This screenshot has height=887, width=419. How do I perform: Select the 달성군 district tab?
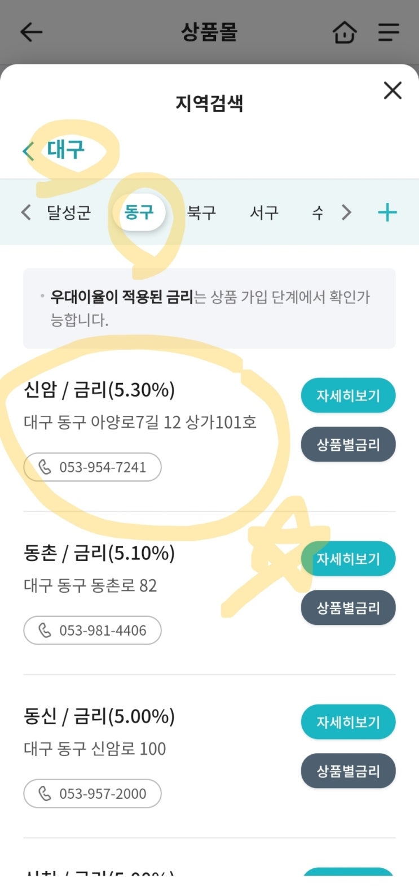pos(69,213)
